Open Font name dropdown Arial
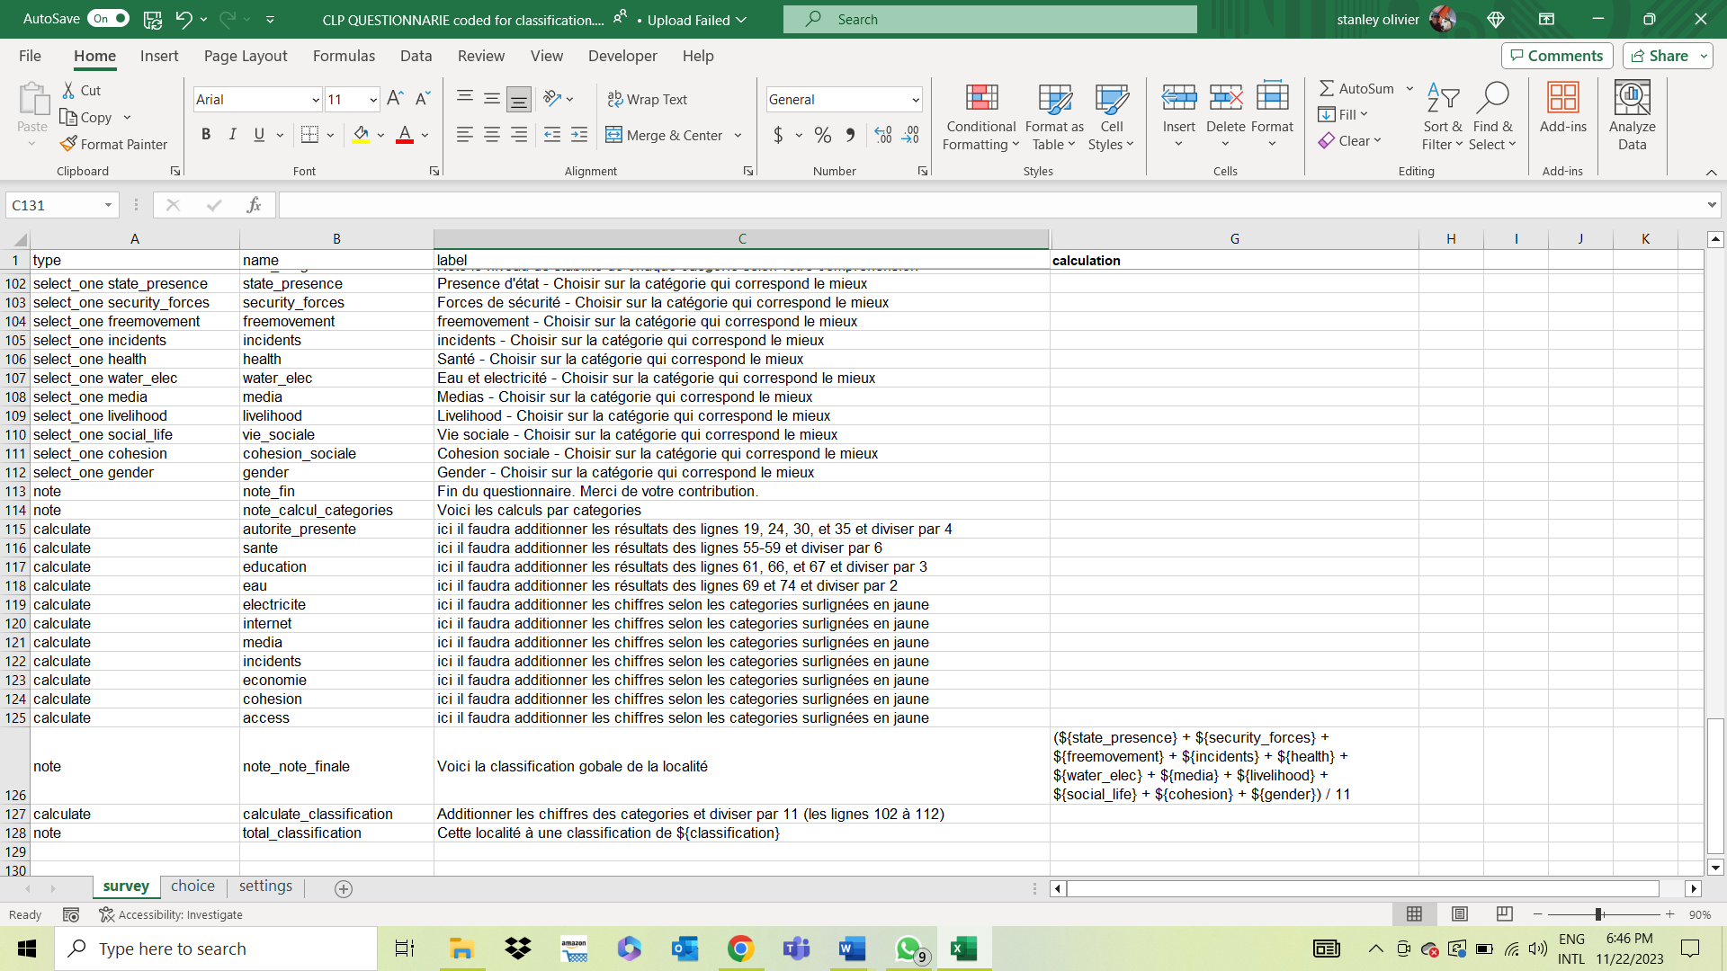The width and height of the screenshot is (1727, 971). (x=316, y=100)
